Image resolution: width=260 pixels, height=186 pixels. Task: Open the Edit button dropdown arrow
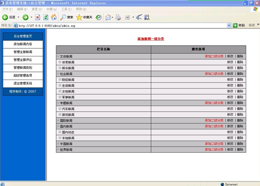133,17
